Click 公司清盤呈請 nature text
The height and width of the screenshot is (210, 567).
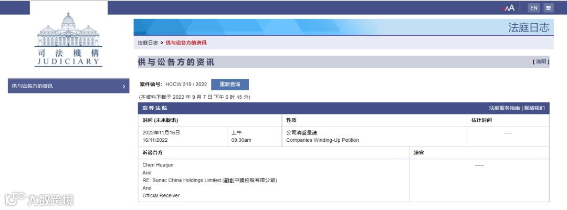pos(301,132)
